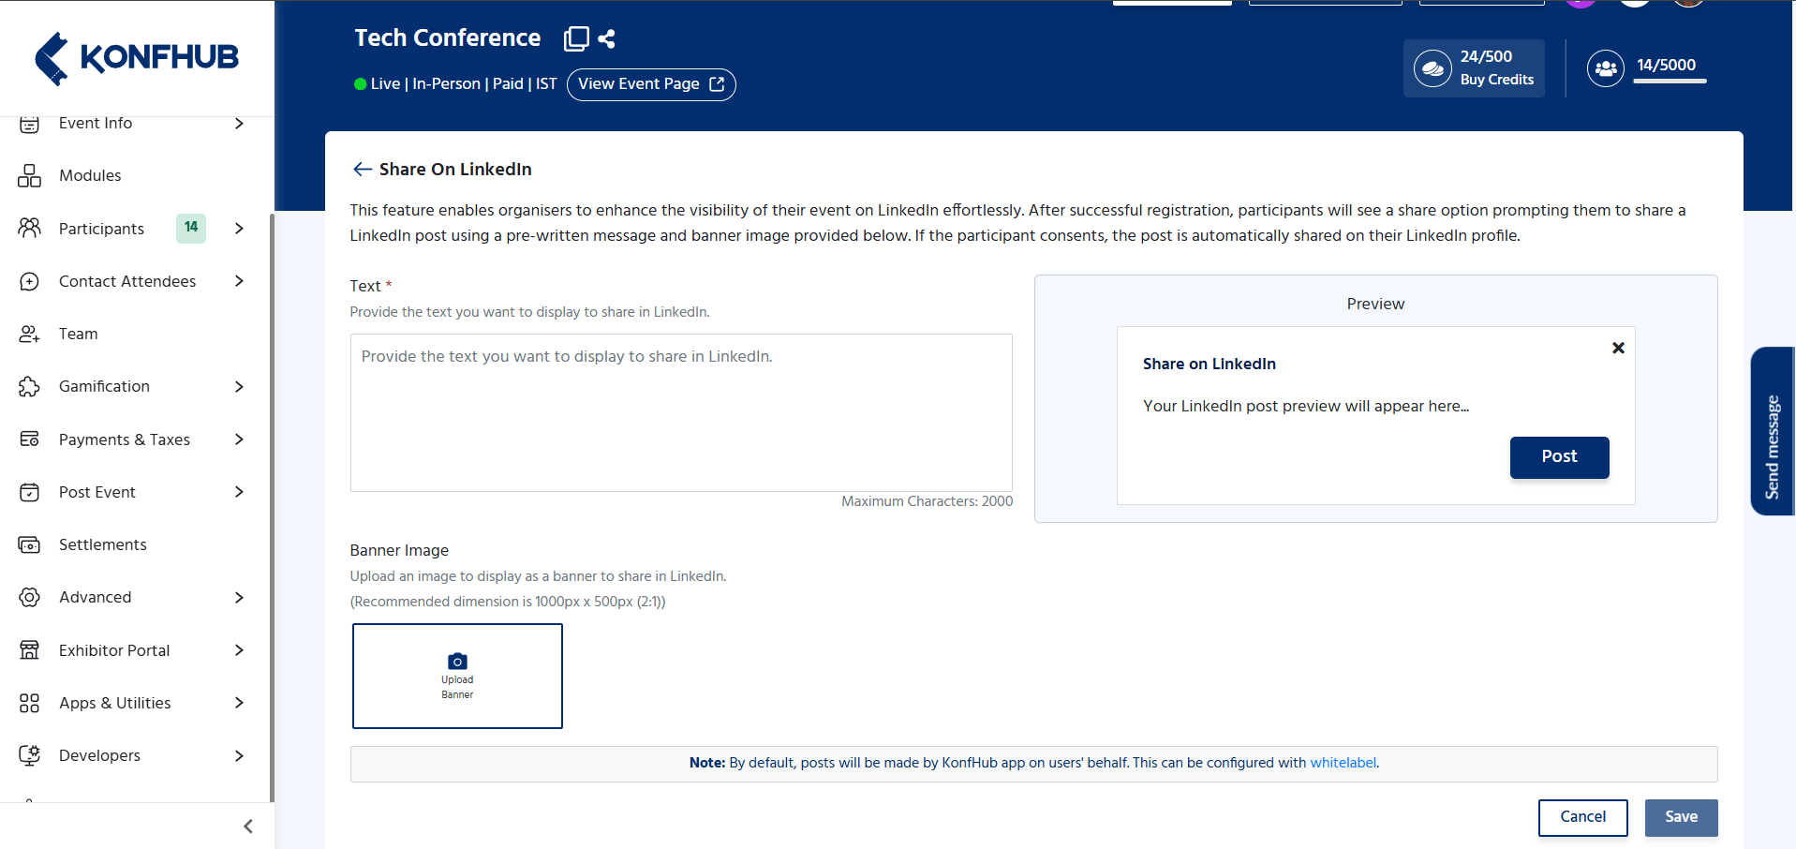1796x849 pixels.
Task: Click Modules sidebar icon
Action: coord(30,175)
